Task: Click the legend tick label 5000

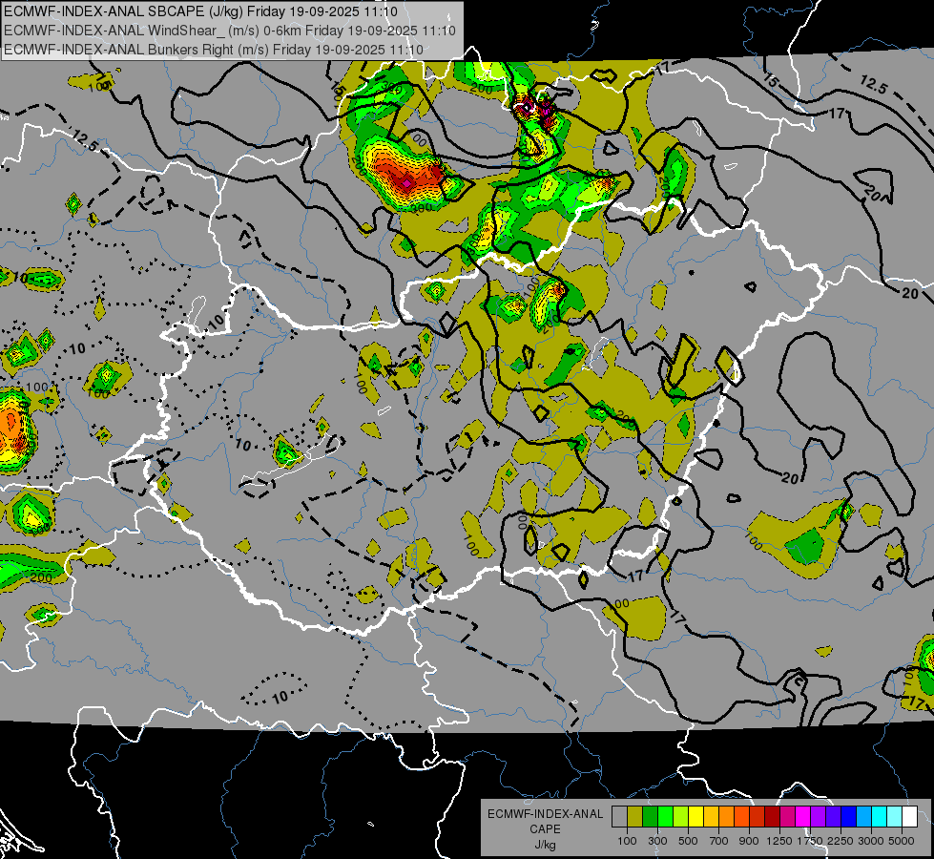Action: (902, 841)
